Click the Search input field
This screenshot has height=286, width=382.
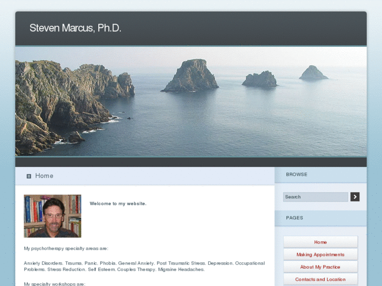coord(315,197)
